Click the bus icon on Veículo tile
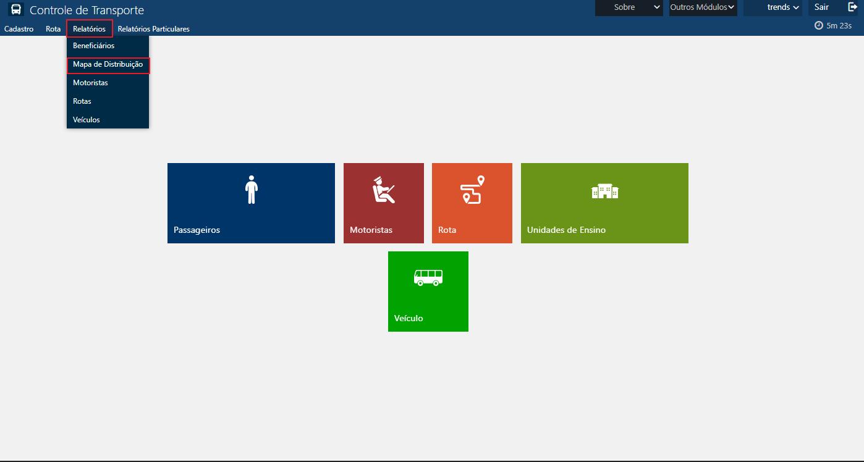Image resolution: width=864 pixels, height=462 pixels. pos(428,277)
